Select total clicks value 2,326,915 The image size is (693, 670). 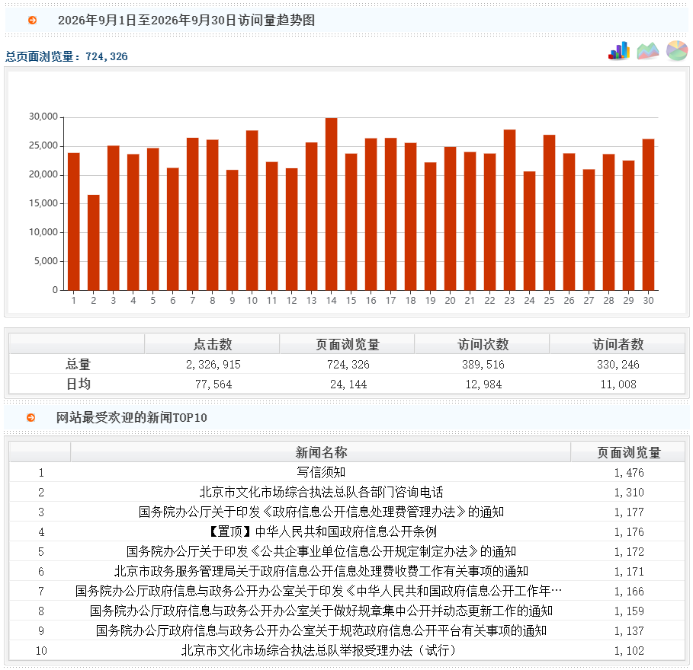pyautogui.click(x=213, y=365)
